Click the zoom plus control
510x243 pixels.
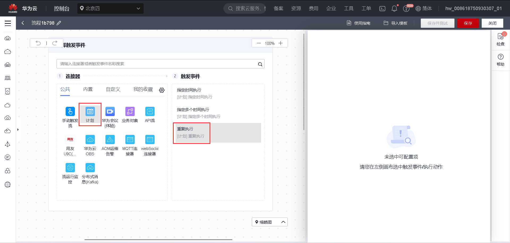tap(281, 43)
